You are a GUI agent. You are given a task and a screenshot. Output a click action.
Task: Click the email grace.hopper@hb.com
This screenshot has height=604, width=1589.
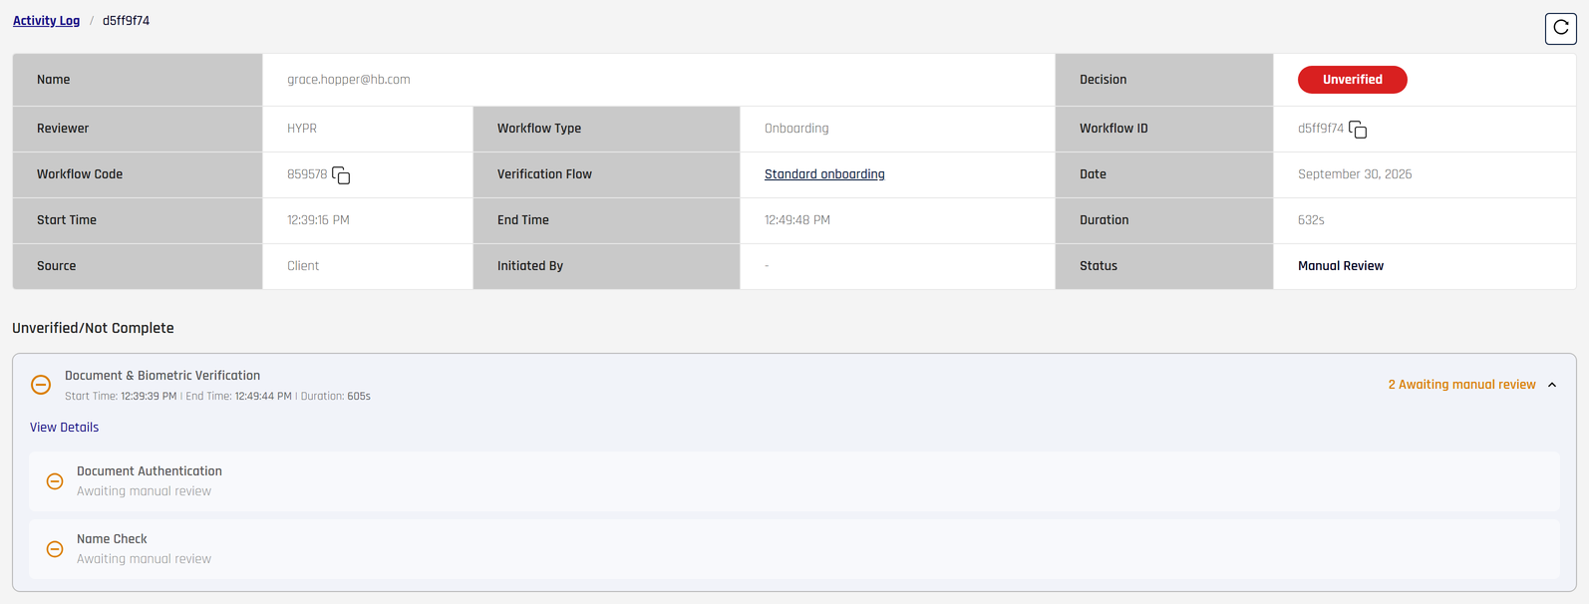348,80
